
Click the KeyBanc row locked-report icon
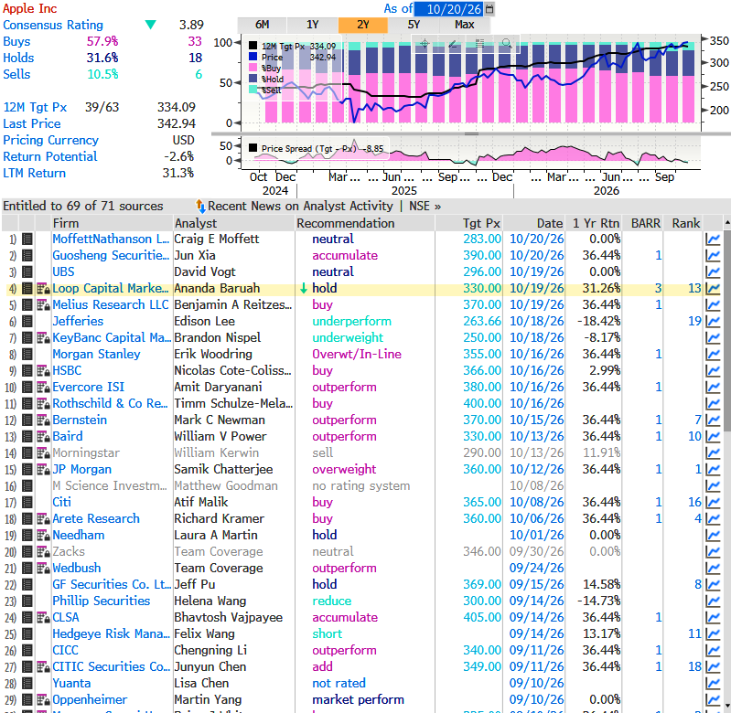pyautogui.click(x=43, y=337)
